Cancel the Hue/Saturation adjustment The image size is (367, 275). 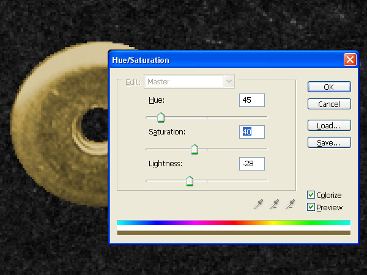[329, 104]
